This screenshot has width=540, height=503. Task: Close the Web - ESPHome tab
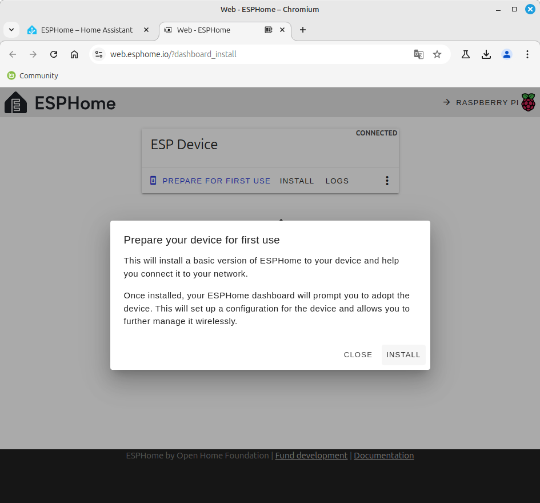point(282,30)
